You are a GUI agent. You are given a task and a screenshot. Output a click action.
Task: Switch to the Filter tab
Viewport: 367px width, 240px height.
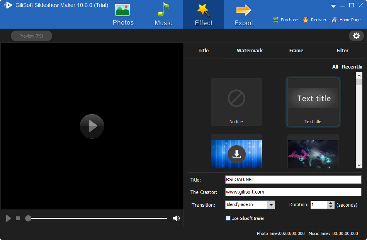coord(342,50)
